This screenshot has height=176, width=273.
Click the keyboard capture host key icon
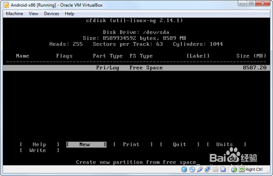[241, 169]
